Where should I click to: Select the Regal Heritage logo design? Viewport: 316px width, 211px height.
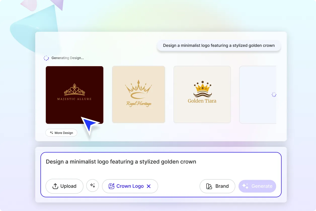click(x=139, y=95)
